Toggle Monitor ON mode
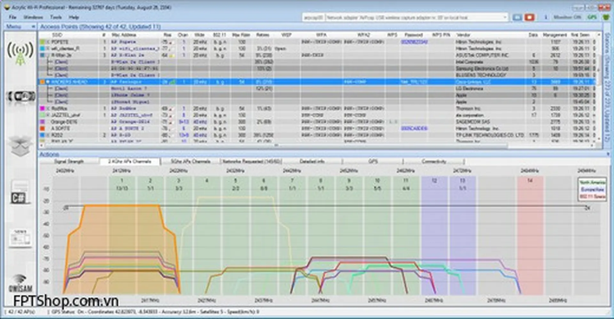The image size is (614, 319). click(x=567, y=17)
